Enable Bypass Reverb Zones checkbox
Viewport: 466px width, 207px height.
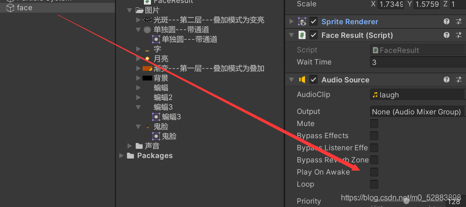pyautogui.click(x=374, y=160)
